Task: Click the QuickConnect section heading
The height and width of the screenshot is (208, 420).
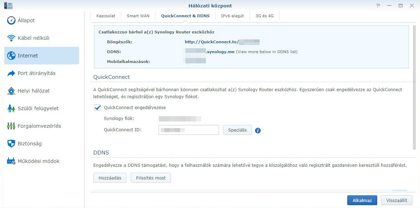Action: (x=111, y=77)
